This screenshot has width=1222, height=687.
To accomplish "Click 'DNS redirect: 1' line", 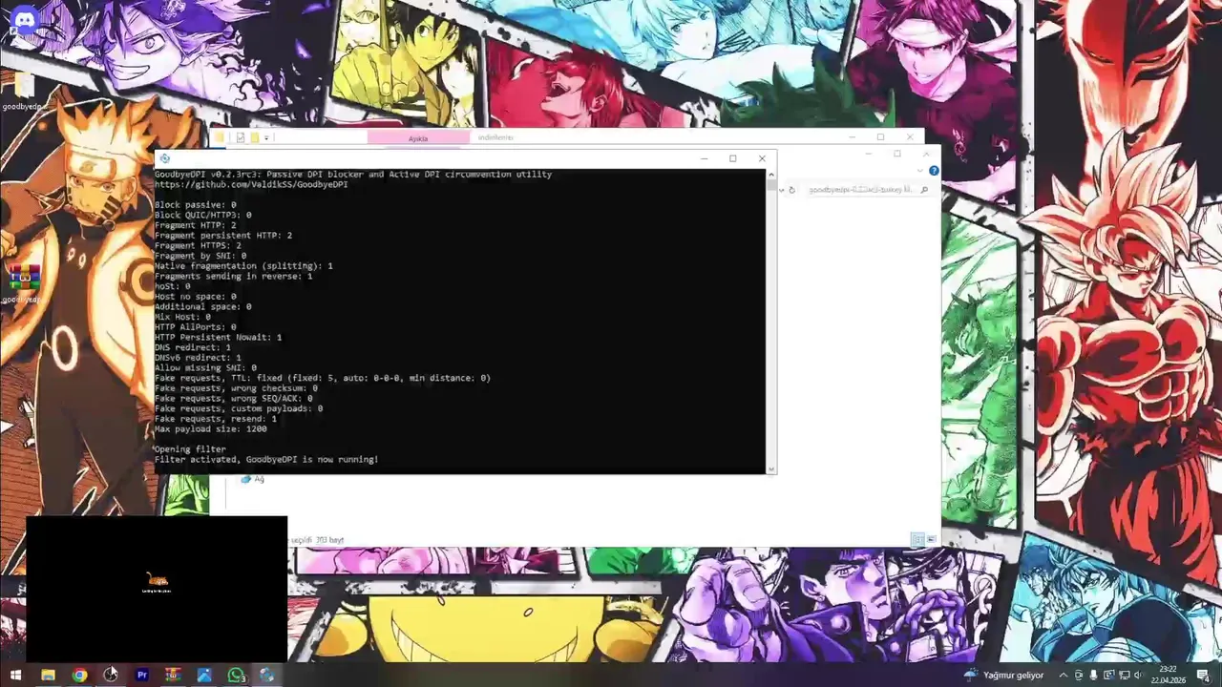I will pos(193,347).
